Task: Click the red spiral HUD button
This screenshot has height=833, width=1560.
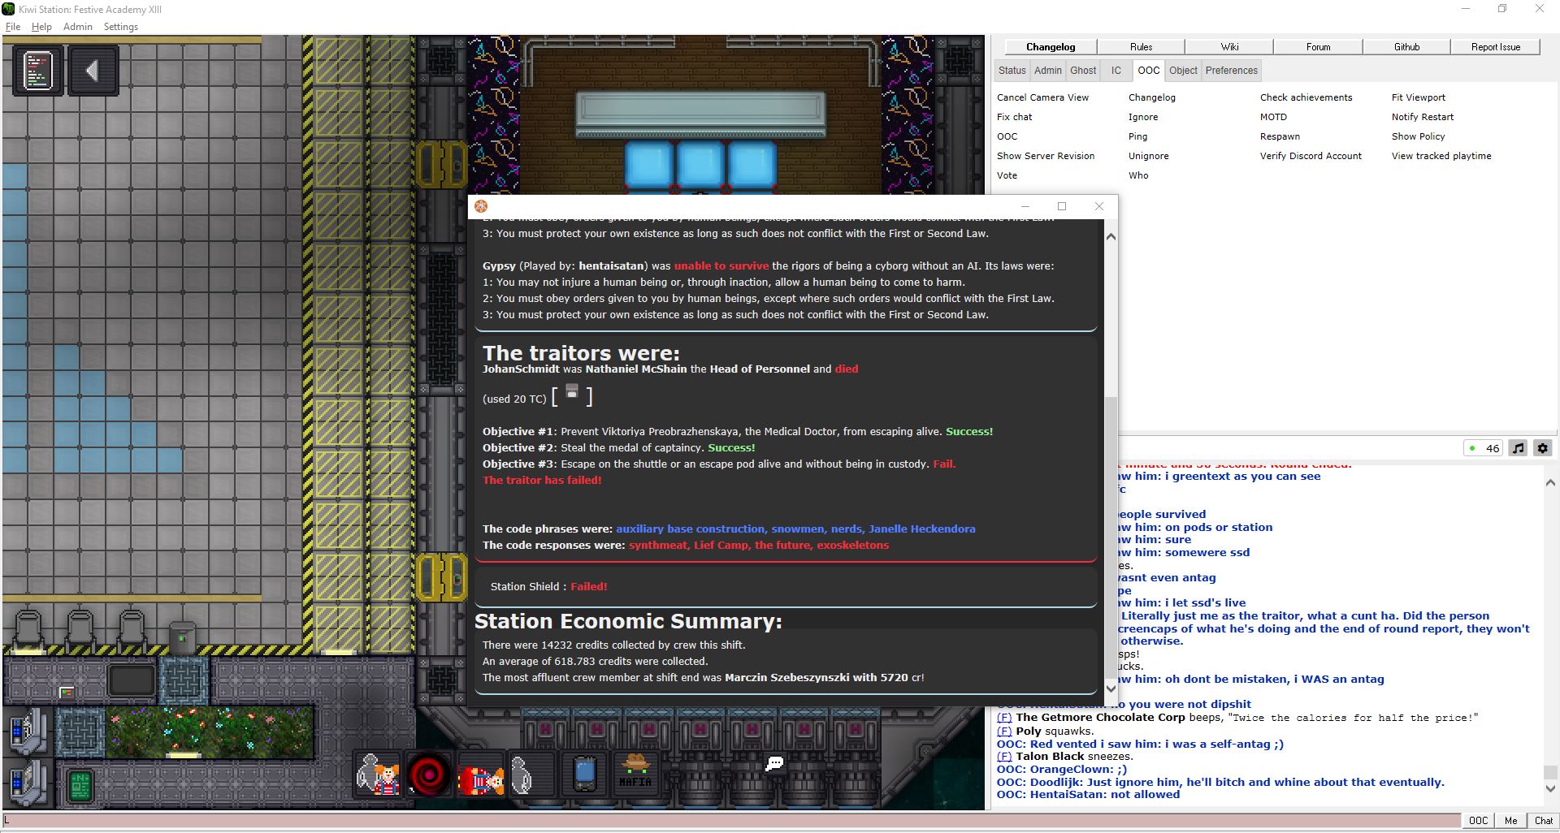Action: [x=429, y=775]
